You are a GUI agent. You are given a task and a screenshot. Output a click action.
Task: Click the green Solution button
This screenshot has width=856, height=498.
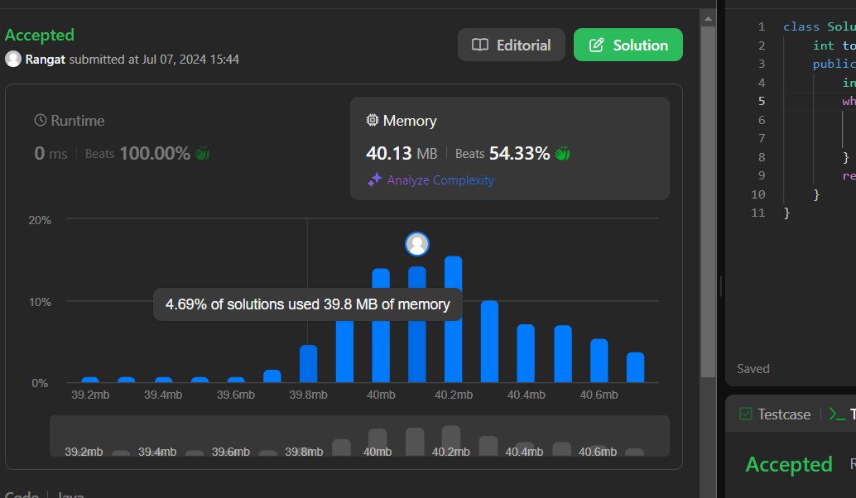(x=628, y=45)
